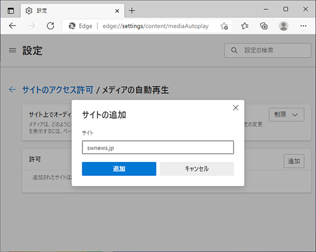Add this page to favorites star
The height and width of the screenshot is (252, 316).
tap(224, 26)
